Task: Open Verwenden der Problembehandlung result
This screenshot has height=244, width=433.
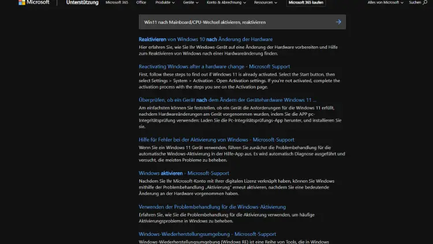Action: pyautogui.click(x=212, y=207)
